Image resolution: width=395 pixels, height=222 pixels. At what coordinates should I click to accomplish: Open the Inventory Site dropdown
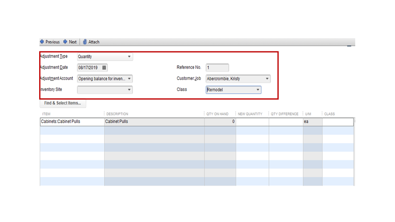pos(129,90)
